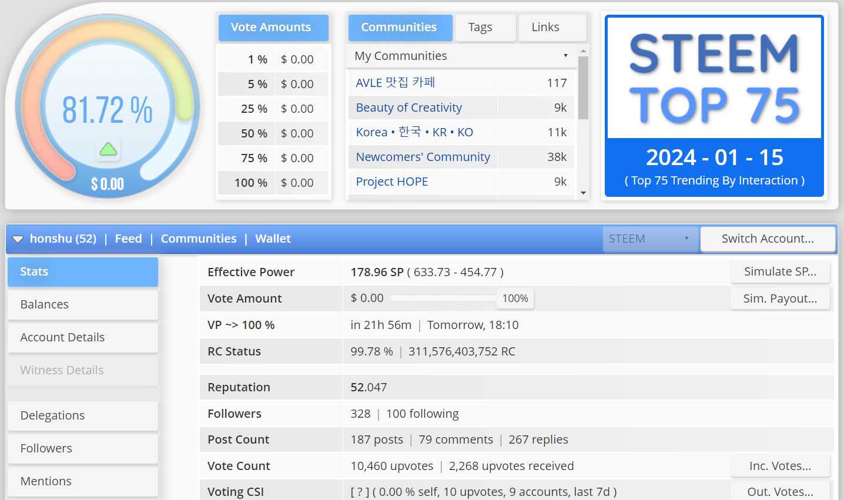The image size is (844, 500).
Task: Click the [ ? ] Voting CSI help marker
Action: tap(360, 492)
